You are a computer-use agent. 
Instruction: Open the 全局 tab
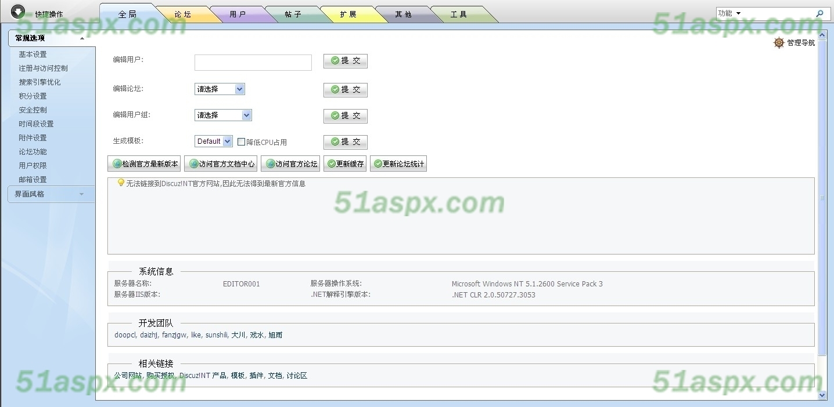point(128,14)
